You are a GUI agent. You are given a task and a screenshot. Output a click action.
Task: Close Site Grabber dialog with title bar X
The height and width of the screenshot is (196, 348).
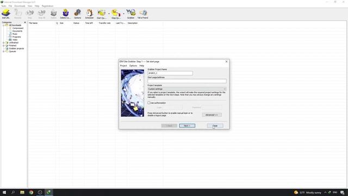click(x=226, y=62)
